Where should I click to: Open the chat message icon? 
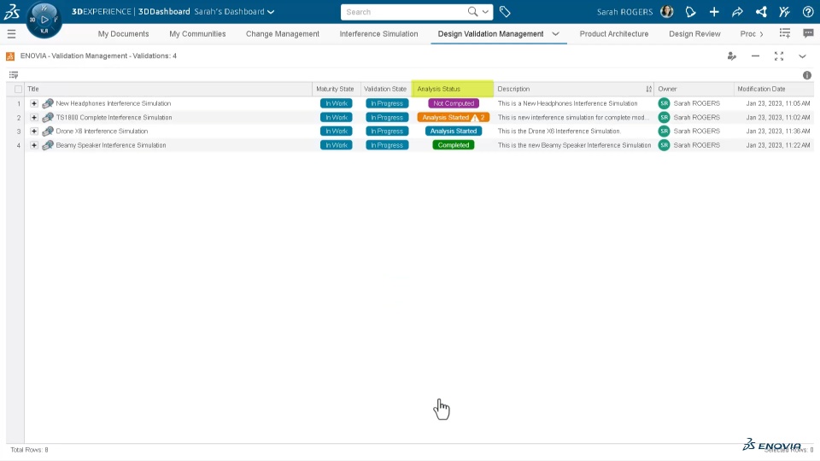coord(808,33)
